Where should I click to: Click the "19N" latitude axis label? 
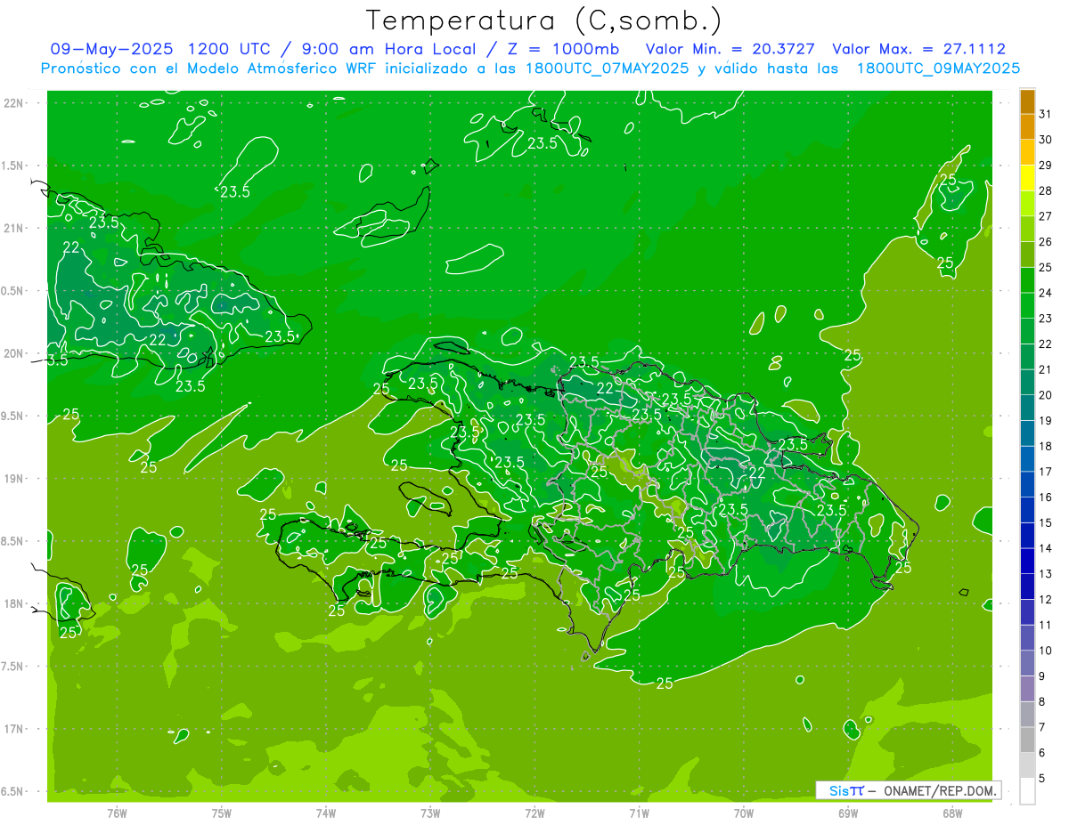tap(12, 479)
